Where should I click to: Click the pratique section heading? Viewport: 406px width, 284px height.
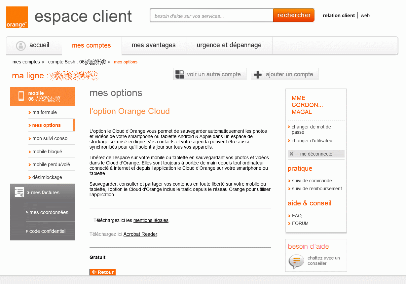click(300, 168)
